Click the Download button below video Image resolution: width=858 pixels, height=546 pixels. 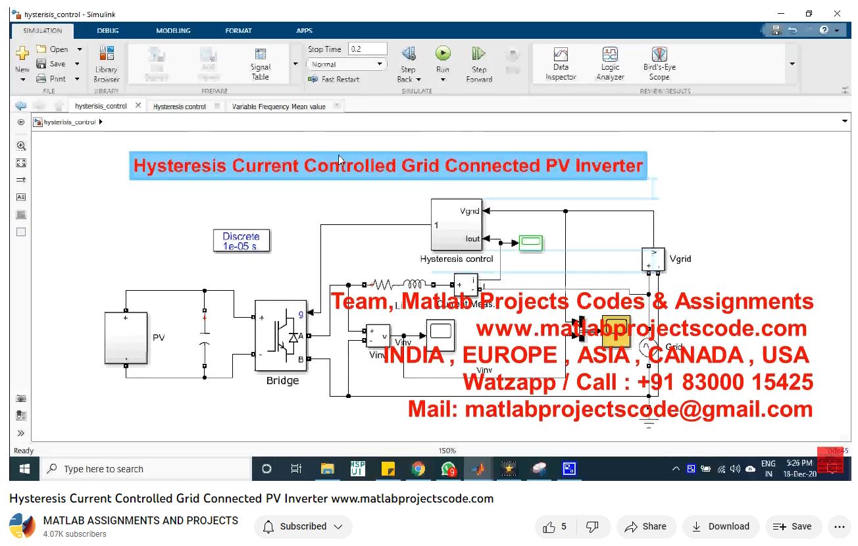720,526
